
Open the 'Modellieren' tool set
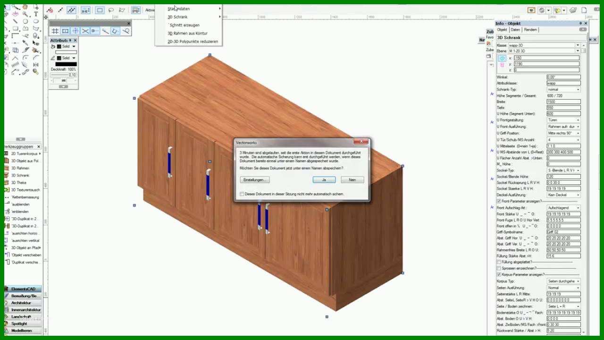23,331
